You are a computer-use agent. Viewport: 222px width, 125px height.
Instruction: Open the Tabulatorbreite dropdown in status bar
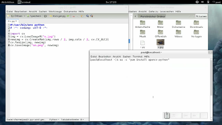tap(72, 120)
